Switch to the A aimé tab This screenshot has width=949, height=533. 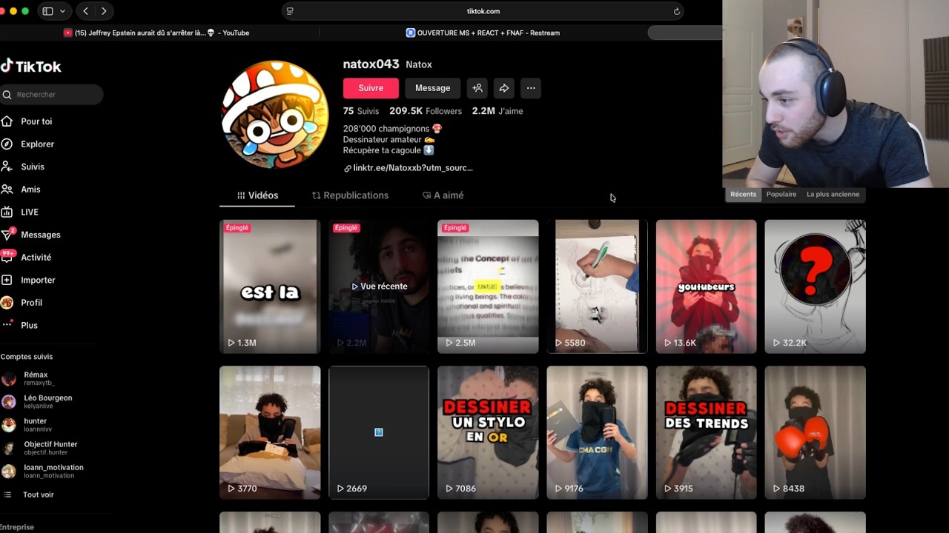(443, 195)
